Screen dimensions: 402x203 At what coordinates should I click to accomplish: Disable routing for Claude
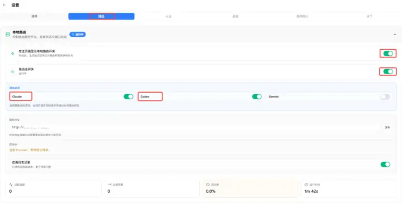(x=128, y=96)
